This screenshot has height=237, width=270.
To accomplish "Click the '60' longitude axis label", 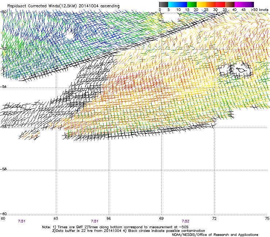I will (x=3, y=218).
